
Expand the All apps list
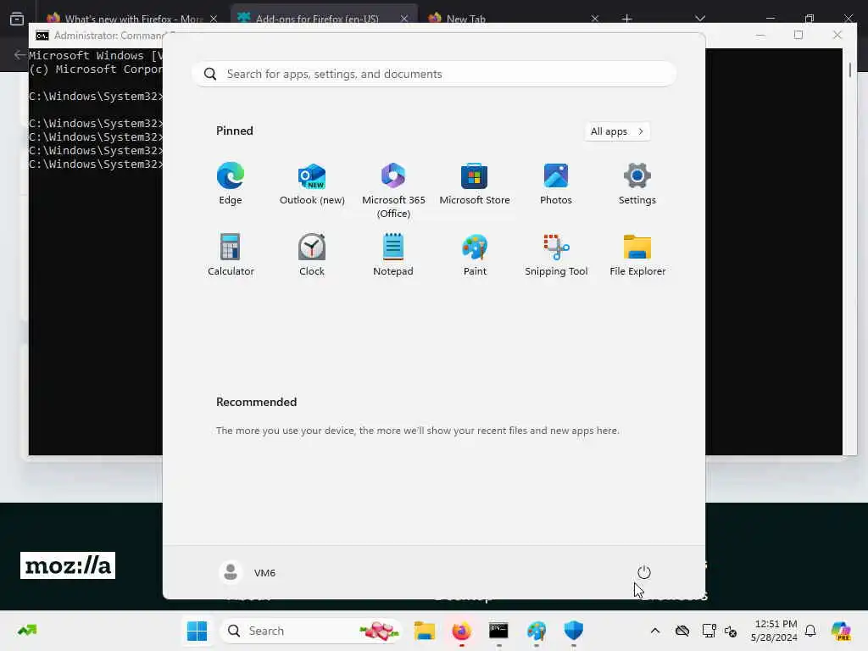(x=617, y=131)
